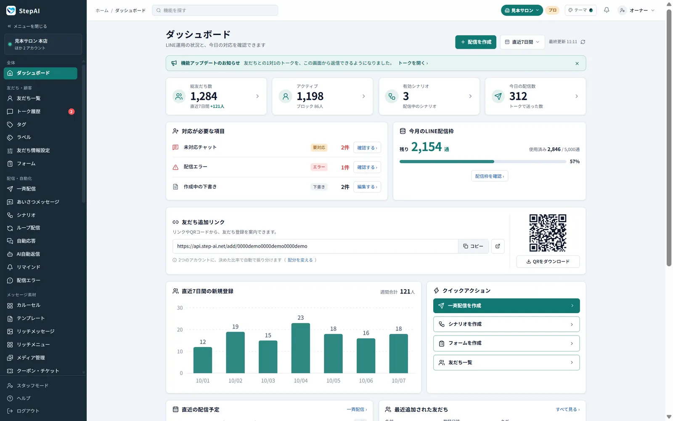Click the ヘルプ sidebar icon
The height and width of the screenshot is (421, 673).
point(10,398)
